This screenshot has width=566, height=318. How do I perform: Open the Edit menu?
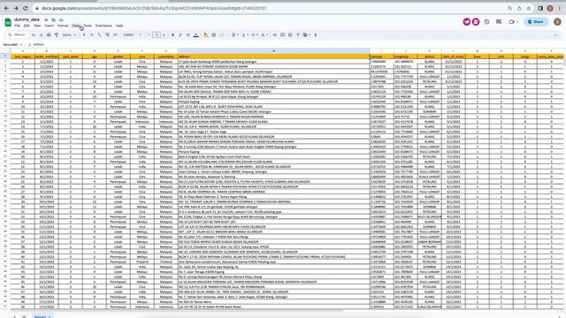click(27, 26)
